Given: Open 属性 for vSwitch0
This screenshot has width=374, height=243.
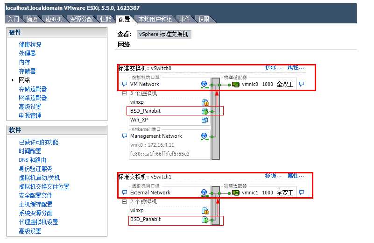Looking at the screenshot, I should (296, 68).
